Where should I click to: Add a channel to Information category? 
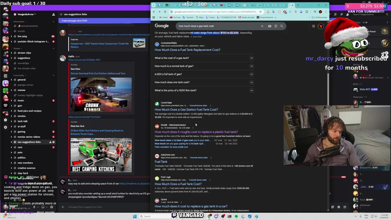point(53,22)
